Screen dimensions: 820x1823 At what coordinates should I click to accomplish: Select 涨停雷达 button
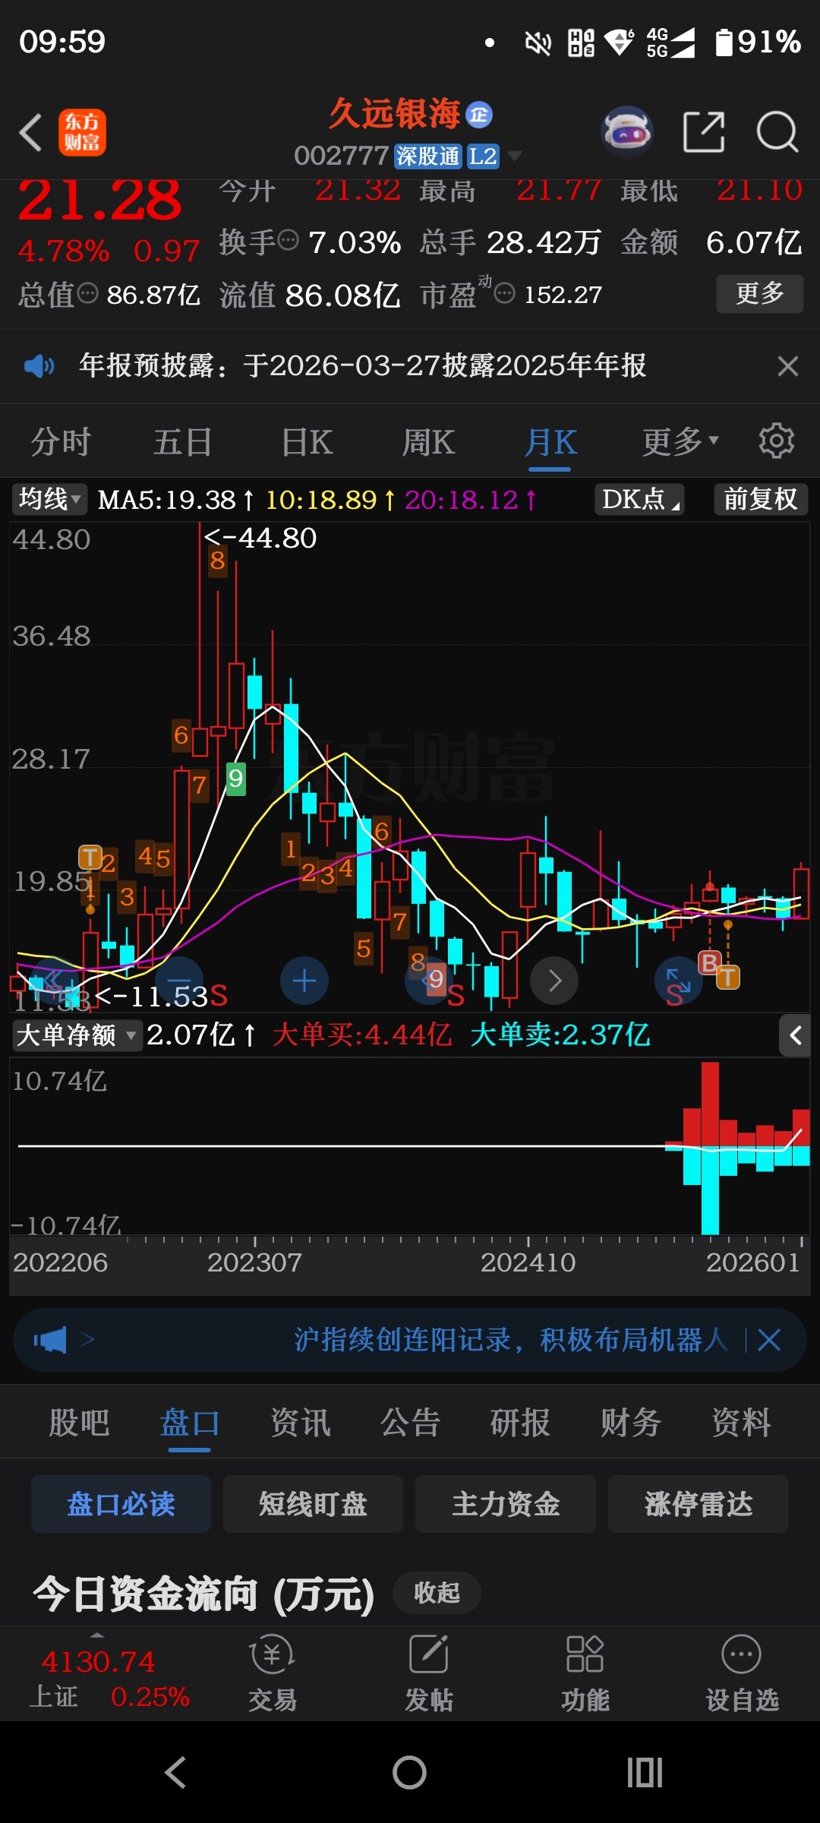tap(699, 1504)
